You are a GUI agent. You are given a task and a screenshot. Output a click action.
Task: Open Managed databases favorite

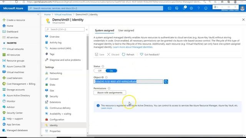coord(15,130)
